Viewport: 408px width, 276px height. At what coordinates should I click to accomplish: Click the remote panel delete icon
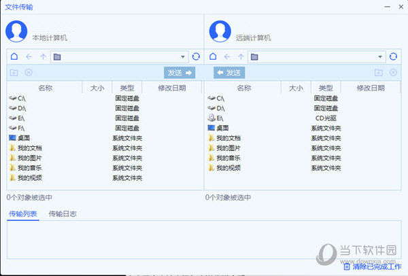pyautogui.click(x=392, y=73)
